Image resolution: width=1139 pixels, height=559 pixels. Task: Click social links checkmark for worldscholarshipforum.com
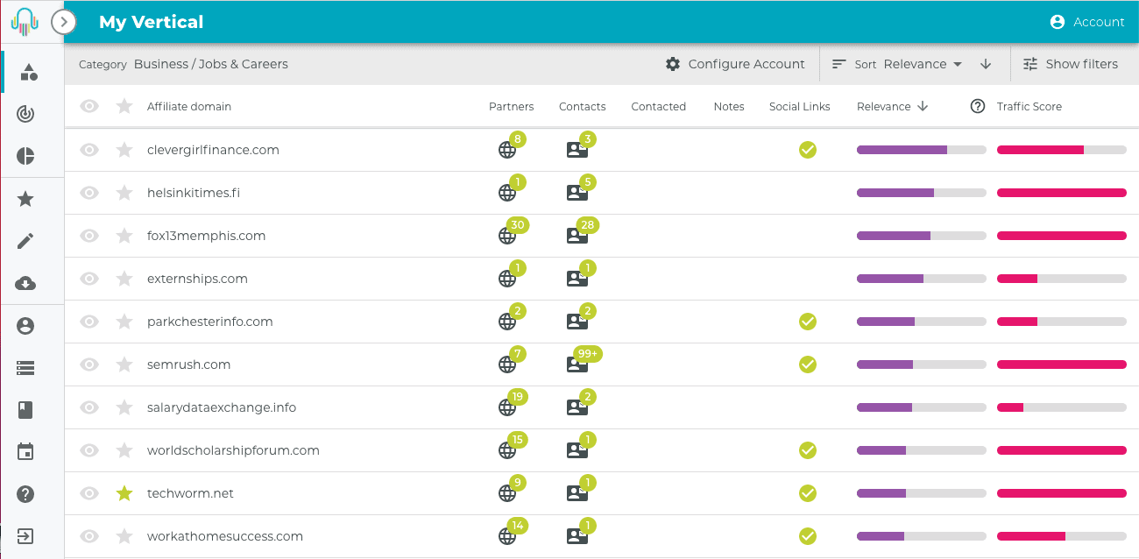click(808, 450)
